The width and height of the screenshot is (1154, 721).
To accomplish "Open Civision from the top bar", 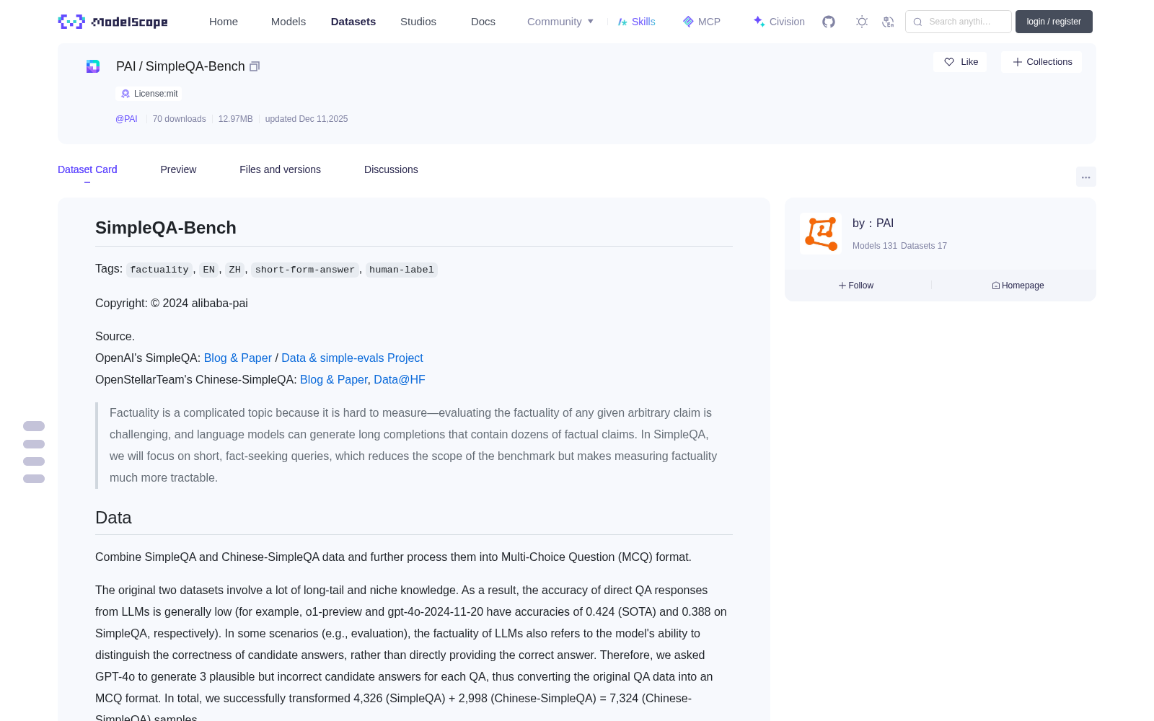I will (779, 22).
